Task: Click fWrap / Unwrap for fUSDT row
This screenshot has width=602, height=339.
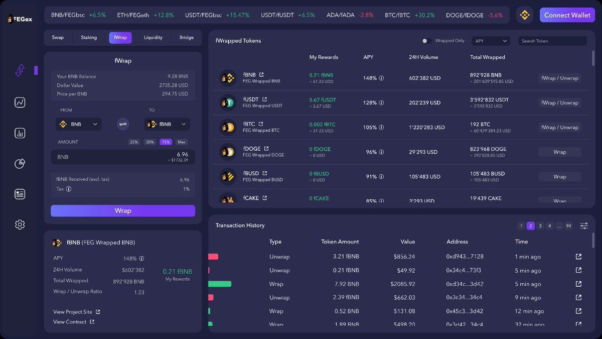Action: 560,103
